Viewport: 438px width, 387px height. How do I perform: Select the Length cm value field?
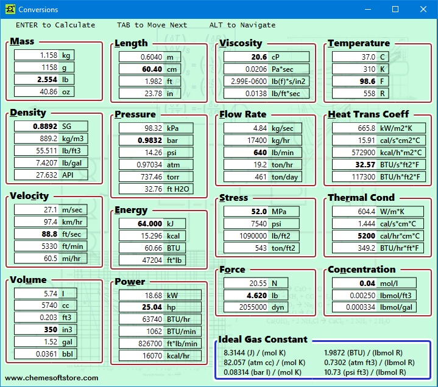pyautogui.click(x=141, y=69)
